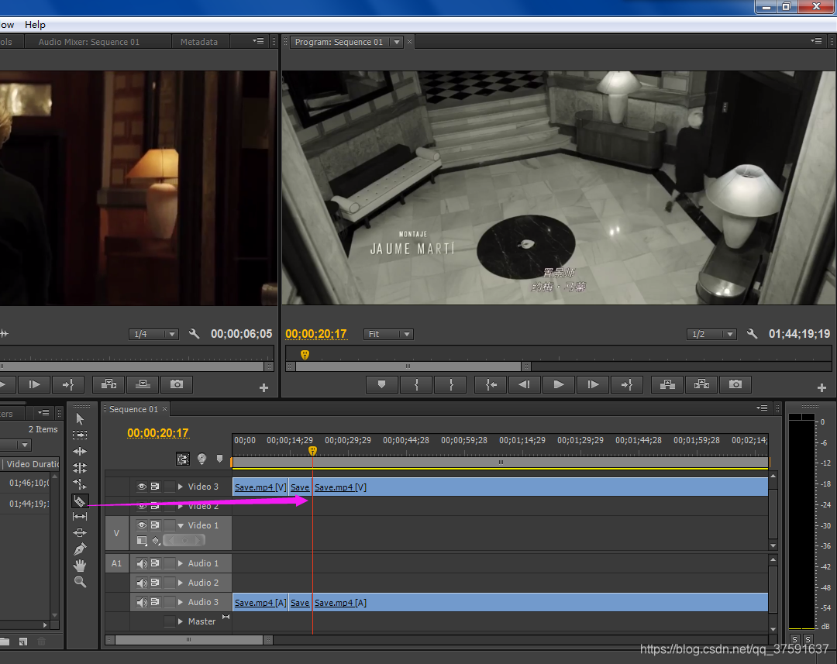
Task: Select the Razor tool
Action: click(80, 501)
